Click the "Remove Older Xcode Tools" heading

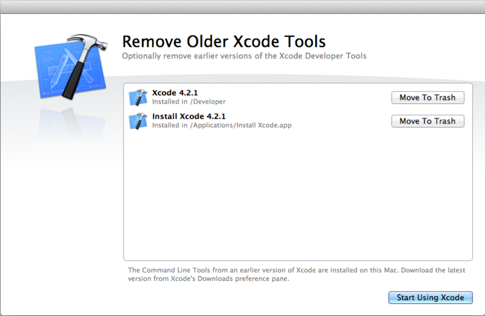(224, 41)
